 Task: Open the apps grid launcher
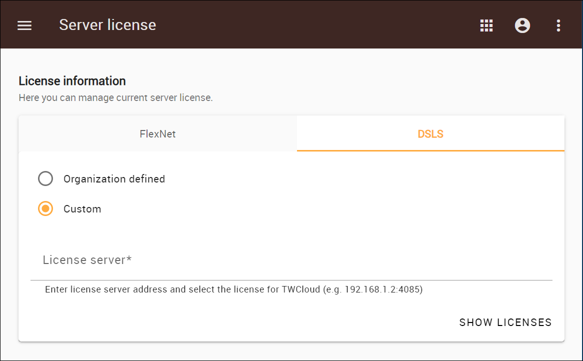(486, 25)
